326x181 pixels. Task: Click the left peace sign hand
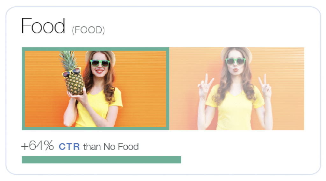(x=205, y=86)
